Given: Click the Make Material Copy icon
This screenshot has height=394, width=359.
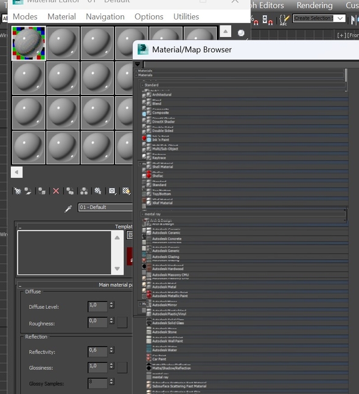Looking at the screenshot, I should pyautogui.click(x=70, y=191).
